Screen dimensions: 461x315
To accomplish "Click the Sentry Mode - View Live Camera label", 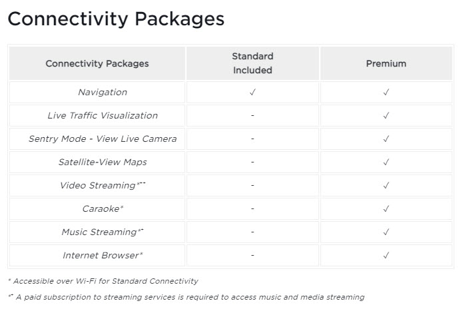I will click(x=103, y=139).
